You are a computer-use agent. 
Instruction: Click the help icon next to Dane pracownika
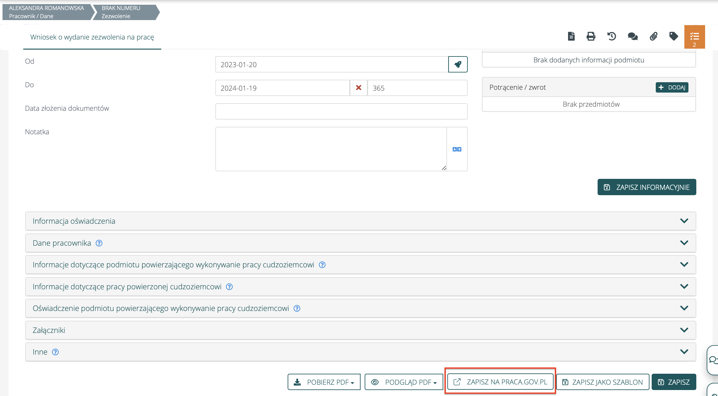coord(99,243)
